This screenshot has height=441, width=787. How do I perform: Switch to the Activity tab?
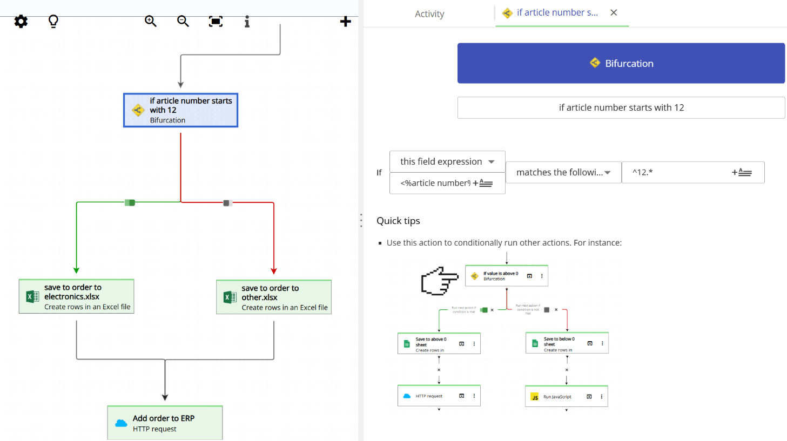click(x=429, y=13)
